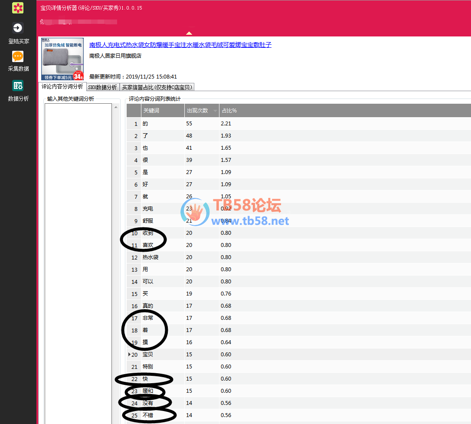Click the scroll up arrow of keyword box
The width and height of the screenshot is (471, 424).
(115, 107)
